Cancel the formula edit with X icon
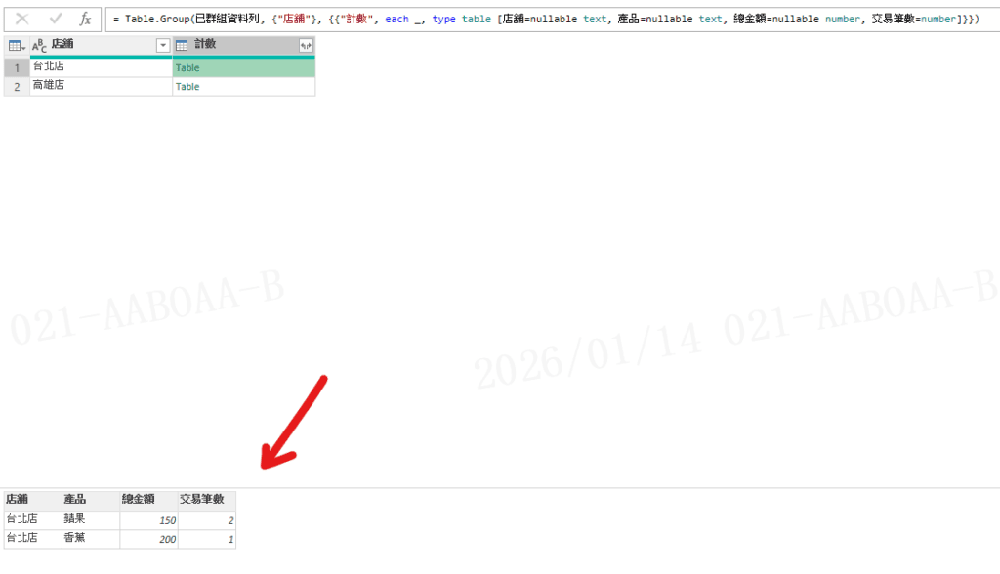 [x=21, y=19]
